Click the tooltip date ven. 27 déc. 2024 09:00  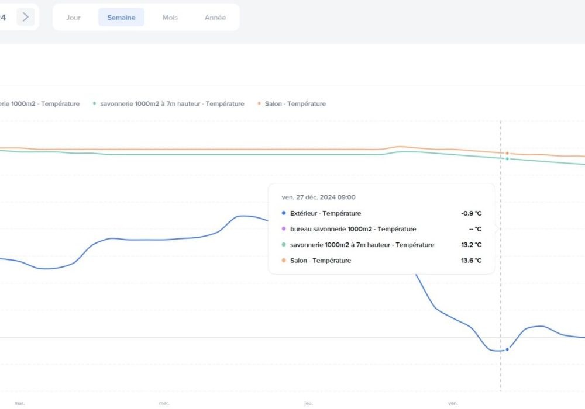[x=318, y=197]
